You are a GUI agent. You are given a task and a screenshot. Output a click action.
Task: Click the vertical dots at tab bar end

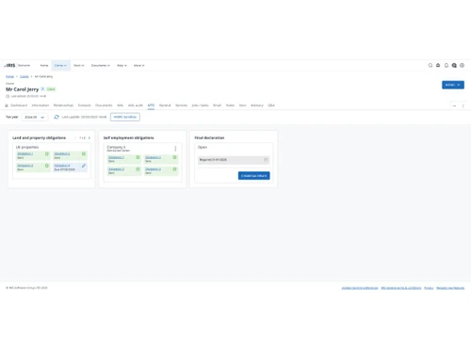(463, 105)
